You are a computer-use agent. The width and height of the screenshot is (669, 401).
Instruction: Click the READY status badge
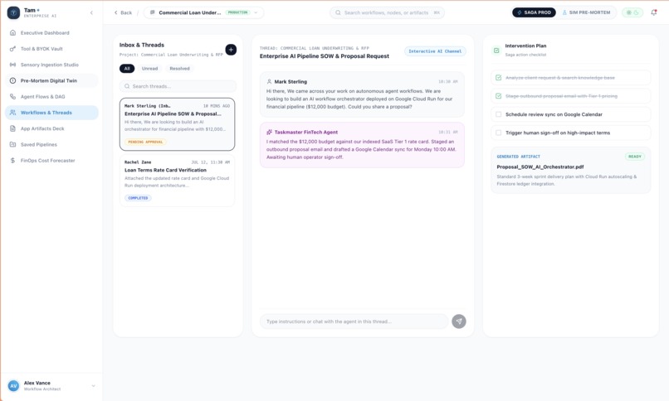635,157
